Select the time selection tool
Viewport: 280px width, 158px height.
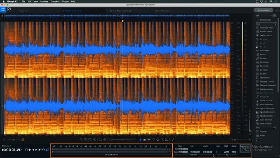pyautogui.click(x=140, y=140)
